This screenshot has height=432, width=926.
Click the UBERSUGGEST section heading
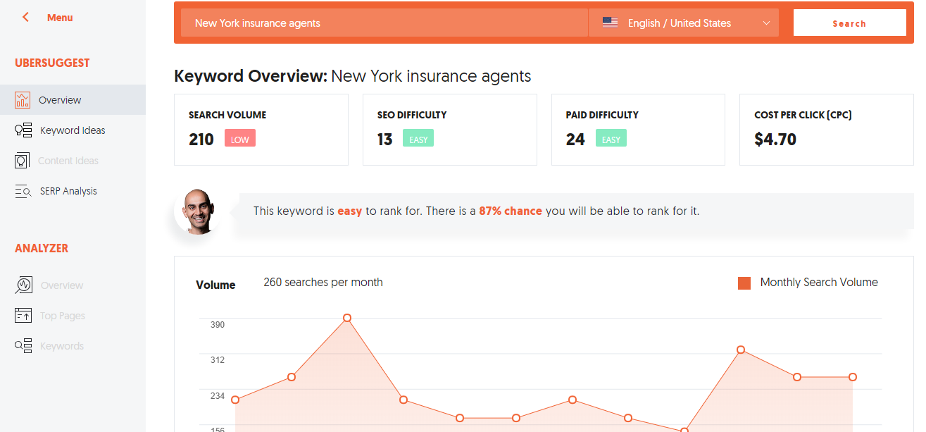click(52, 63)
